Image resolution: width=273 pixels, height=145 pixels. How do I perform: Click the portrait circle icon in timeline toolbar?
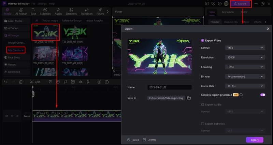click(x=99, y=82)
